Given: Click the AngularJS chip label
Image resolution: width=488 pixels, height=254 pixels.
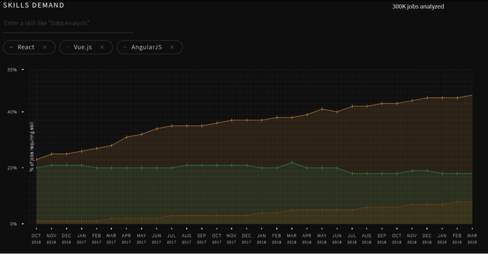Looking at the screenshot, I should tap(146, 47).
